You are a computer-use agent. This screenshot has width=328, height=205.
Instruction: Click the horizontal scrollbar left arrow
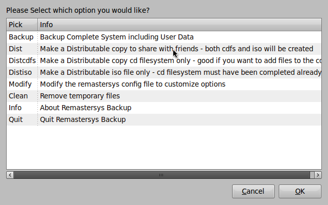pos(10,175)
